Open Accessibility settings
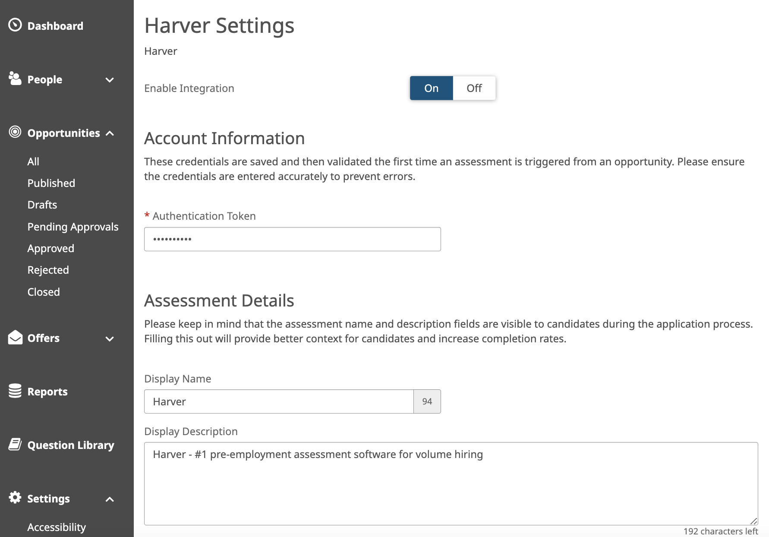The image size is (769, 537). click(57, 527)
